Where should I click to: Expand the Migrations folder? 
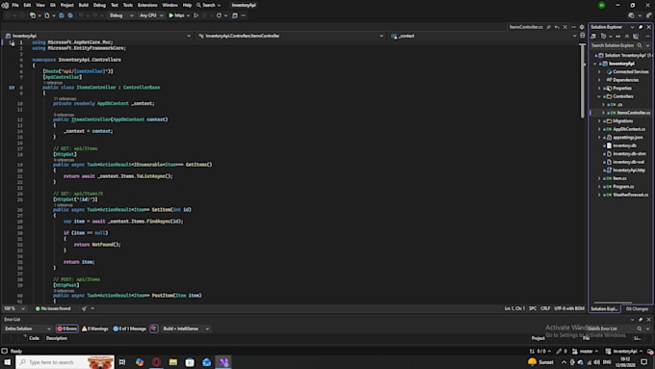coord(599,121)
